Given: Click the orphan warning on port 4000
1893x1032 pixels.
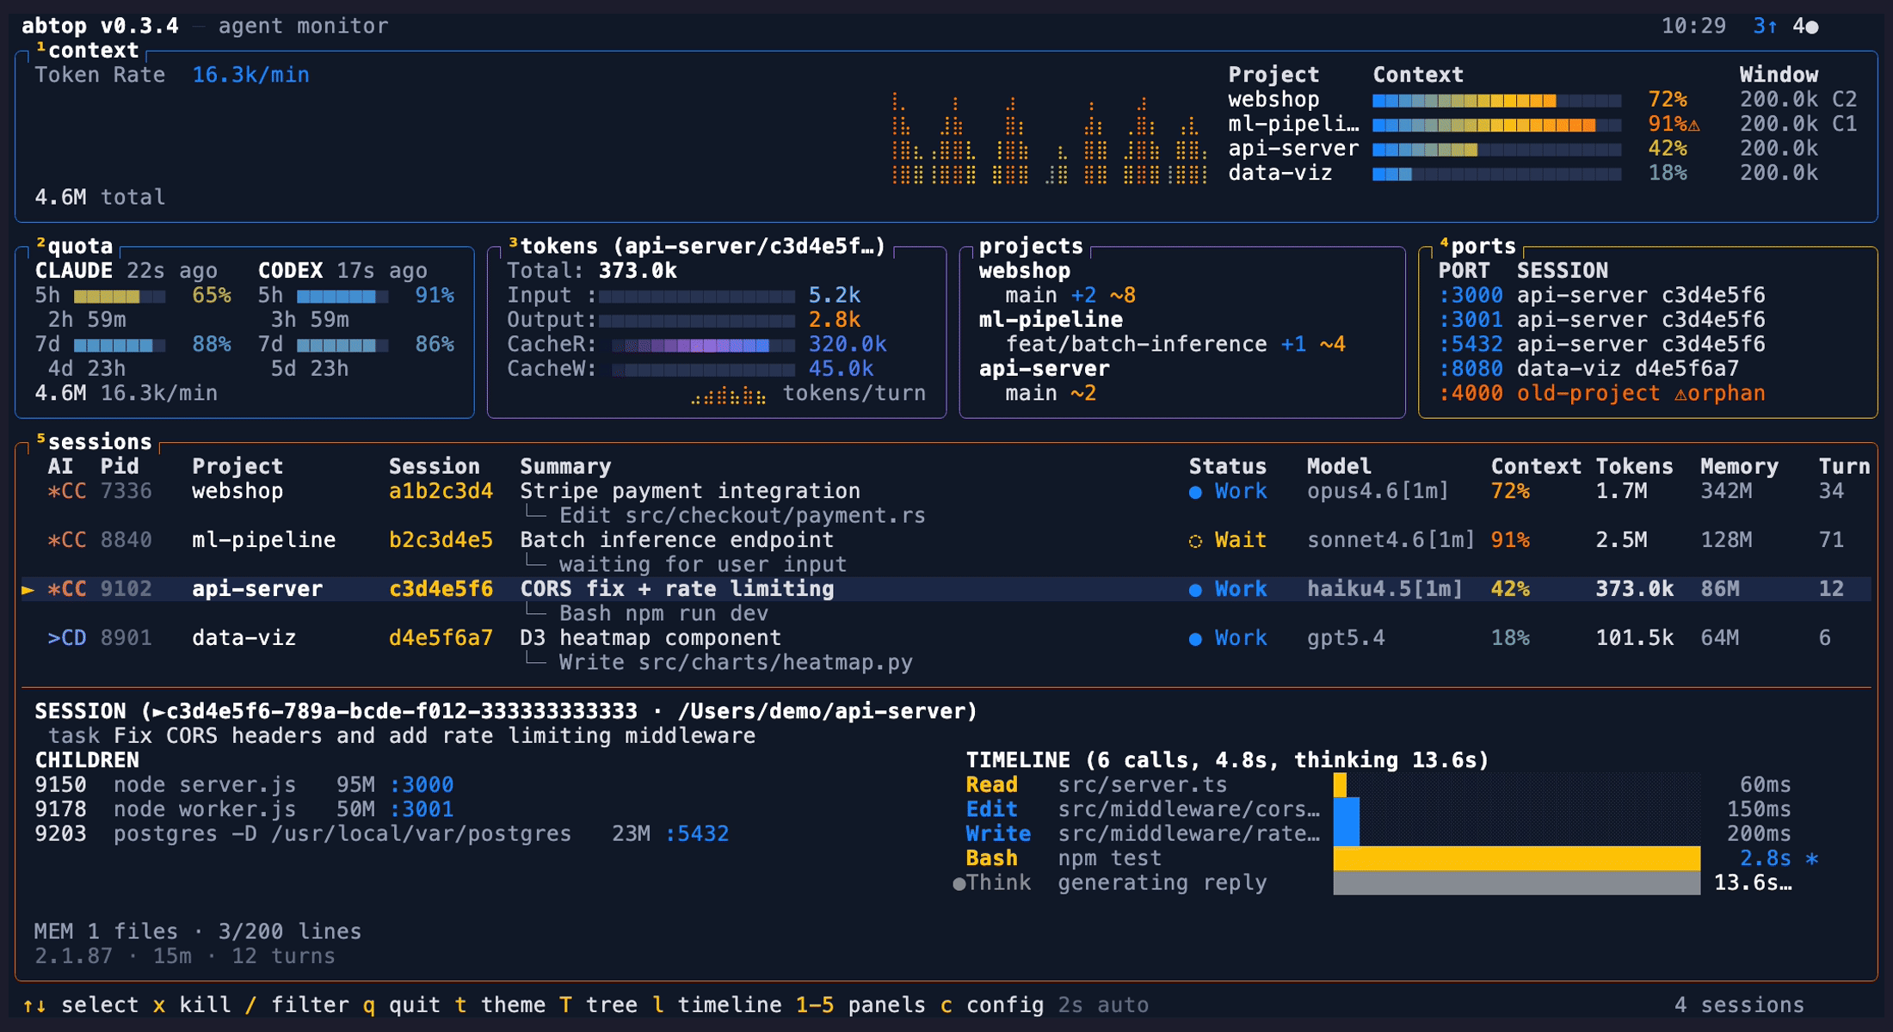Looking at the screenshot, I should point(1719,393).
